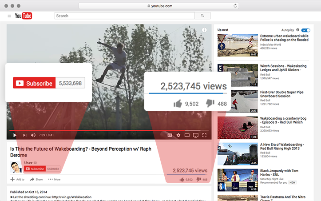
Task: Click the search magnifier button
Action: pos(202,16)
